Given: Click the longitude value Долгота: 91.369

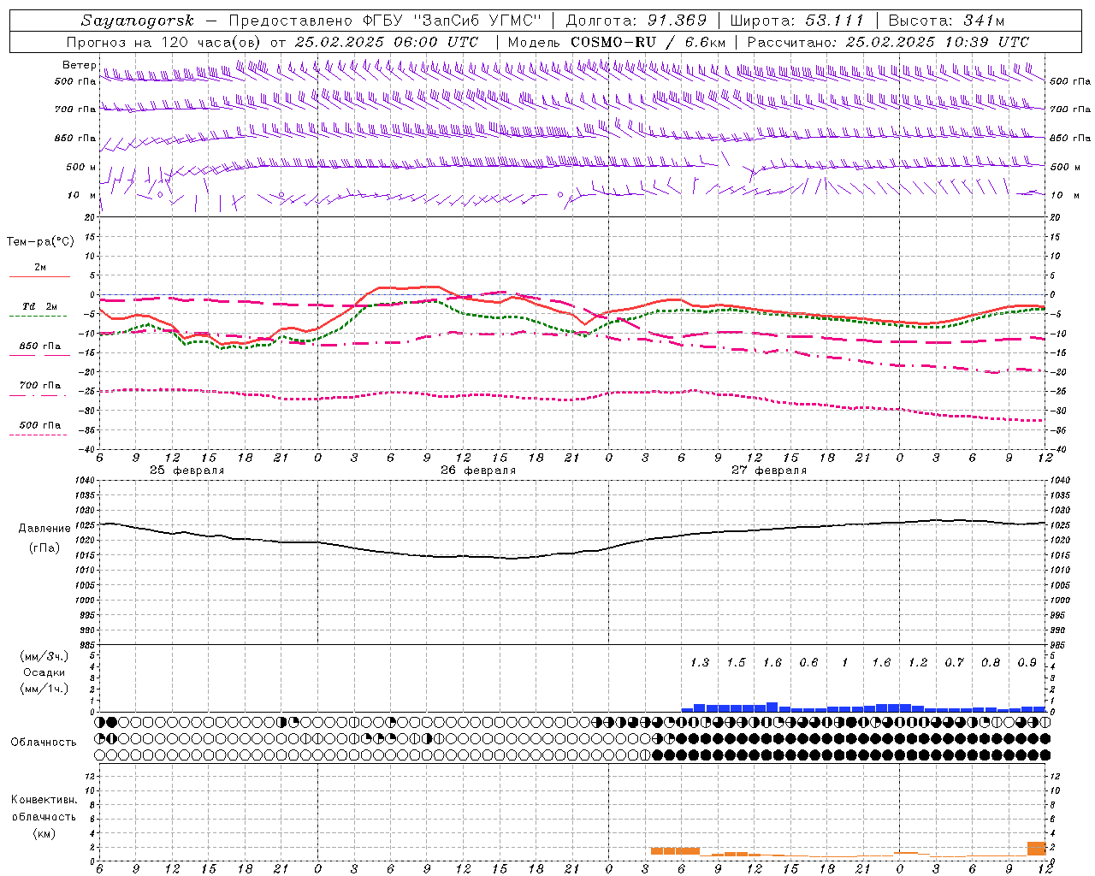Looking at the screenshot, I should (x=636, y=21).
